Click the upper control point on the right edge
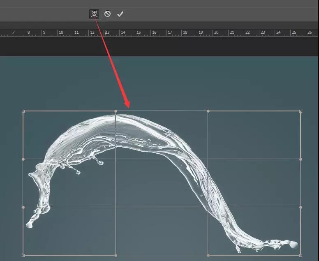Viewport: 319px width, 261px height. click(301, 159)
